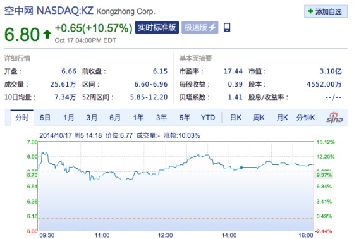Switch to 实时标准版 mode
354x239 pixels.
(157, 27)
